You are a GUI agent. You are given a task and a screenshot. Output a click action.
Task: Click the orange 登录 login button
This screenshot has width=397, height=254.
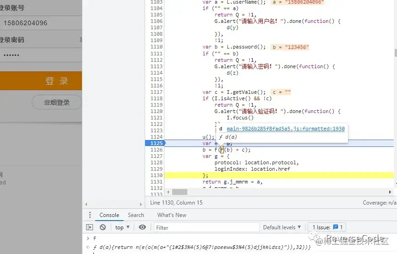click(x=41, y=81)
